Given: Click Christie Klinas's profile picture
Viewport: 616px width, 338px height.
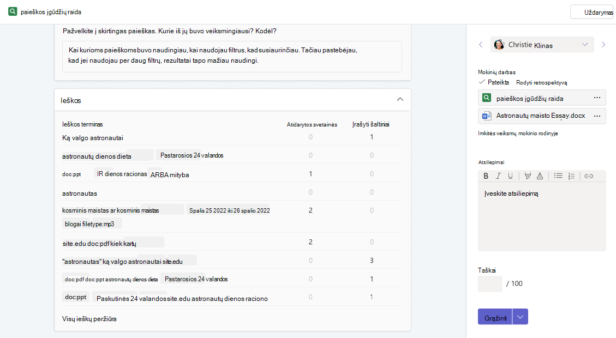Looking at the screenshot, I should click(x=499, y=45).
